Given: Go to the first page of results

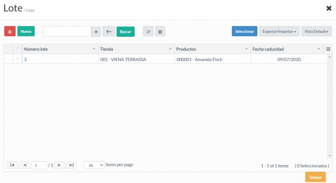Looking at the screenshot, I should 12,165.
